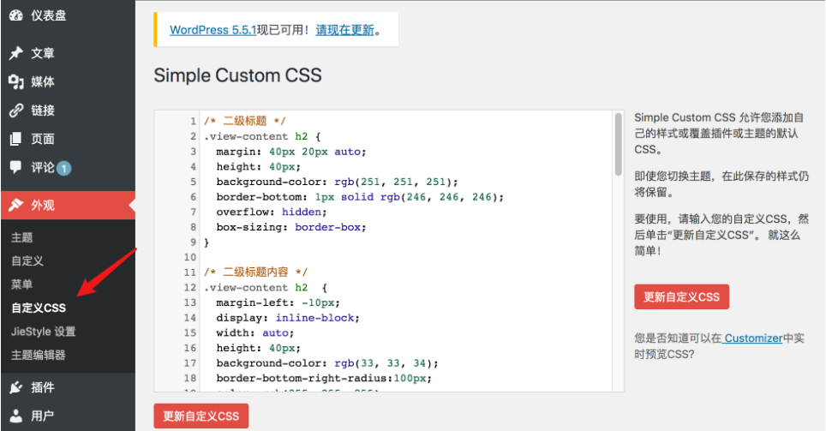Click the chain link icon beside 链接
Screen dimensions: 826x431
[16, 111]
